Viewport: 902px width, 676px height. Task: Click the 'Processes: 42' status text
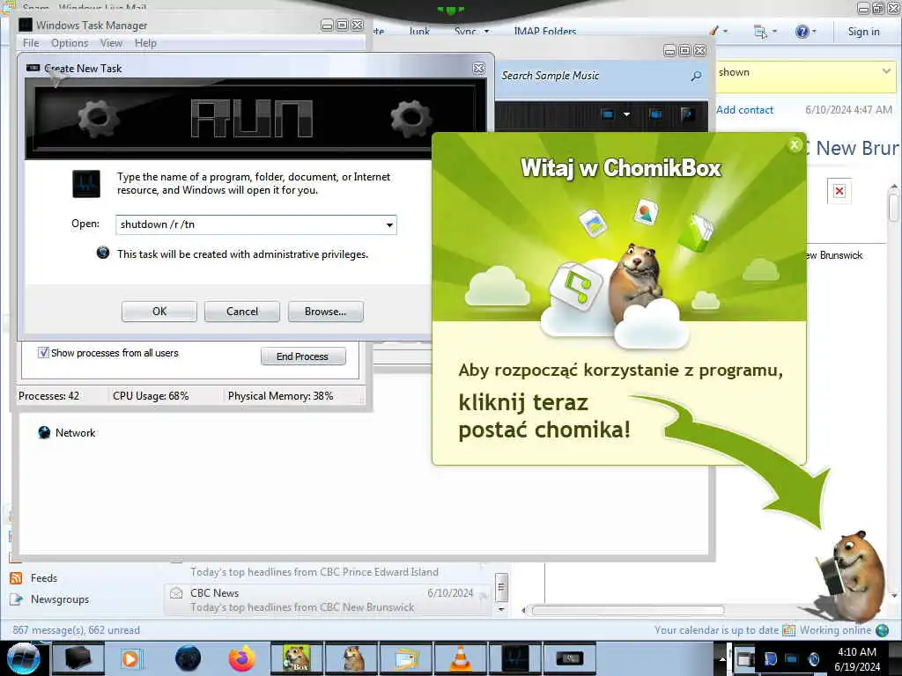49,396
